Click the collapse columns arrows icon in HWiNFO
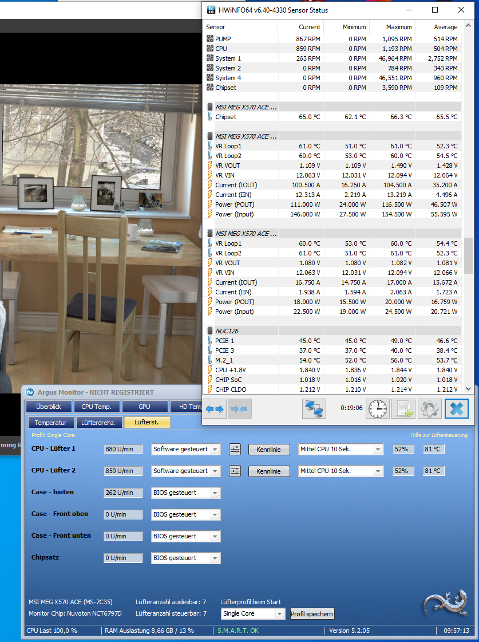This screenshot has height=642, width=479. tap(239, 408)
